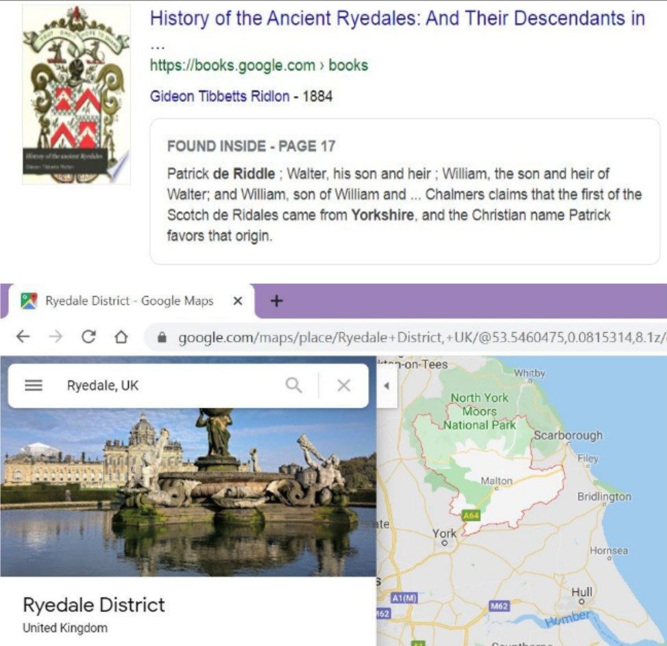667x646 pixels.
Task: Click the York label on the map
Action: tap(444, 534)
